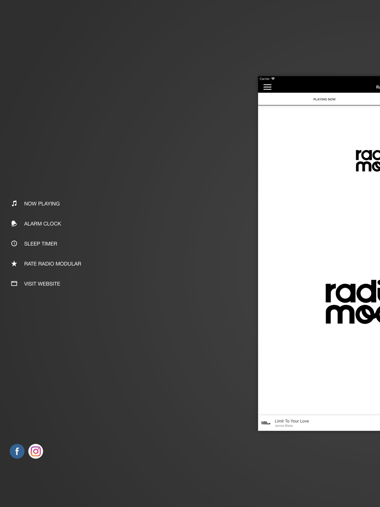
Task: Tap the alarm bell icon
Action: [x=14, y=223]
